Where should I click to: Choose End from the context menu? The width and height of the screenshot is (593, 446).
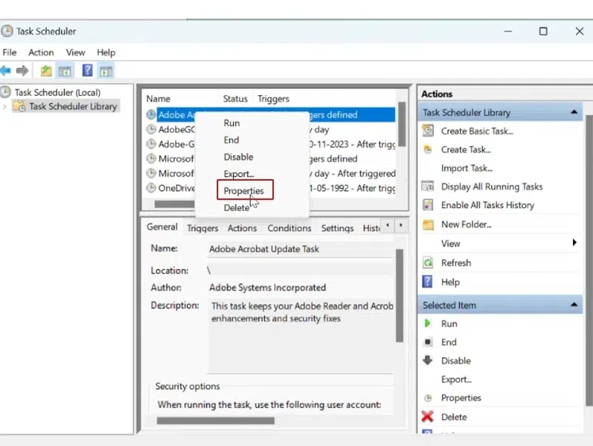coord(252,140)
